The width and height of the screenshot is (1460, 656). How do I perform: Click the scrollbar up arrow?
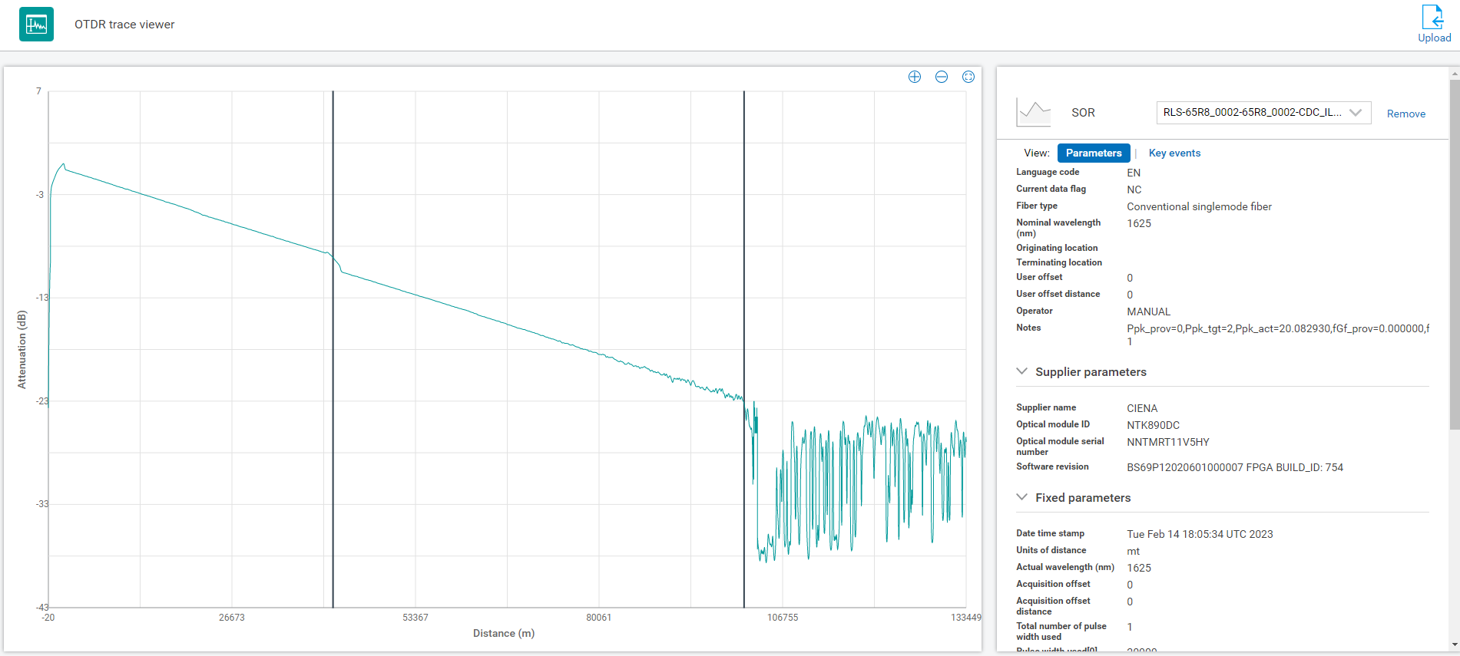(1455, 74)
